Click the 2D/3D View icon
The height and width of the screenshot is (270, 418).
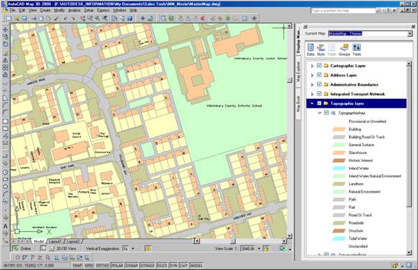pos(52,248)
